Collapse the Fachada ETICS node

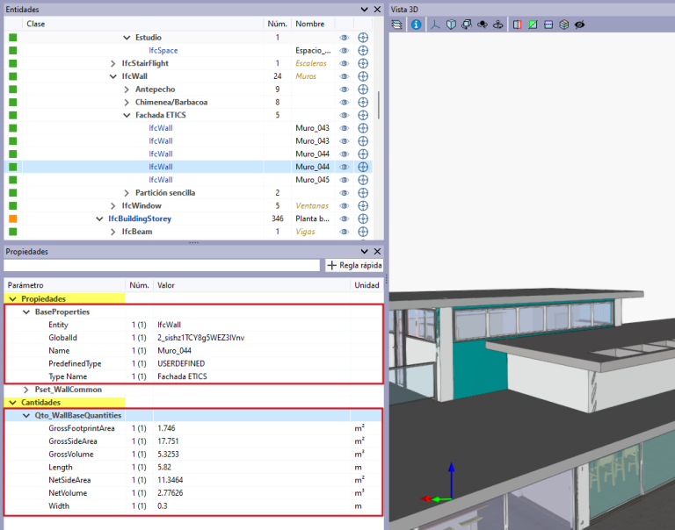127,115
